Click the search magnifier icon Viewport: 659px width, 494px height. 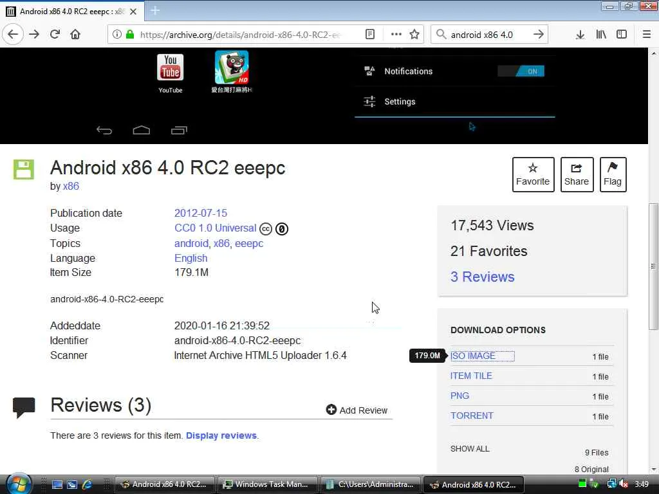click(x=441, y=35)
